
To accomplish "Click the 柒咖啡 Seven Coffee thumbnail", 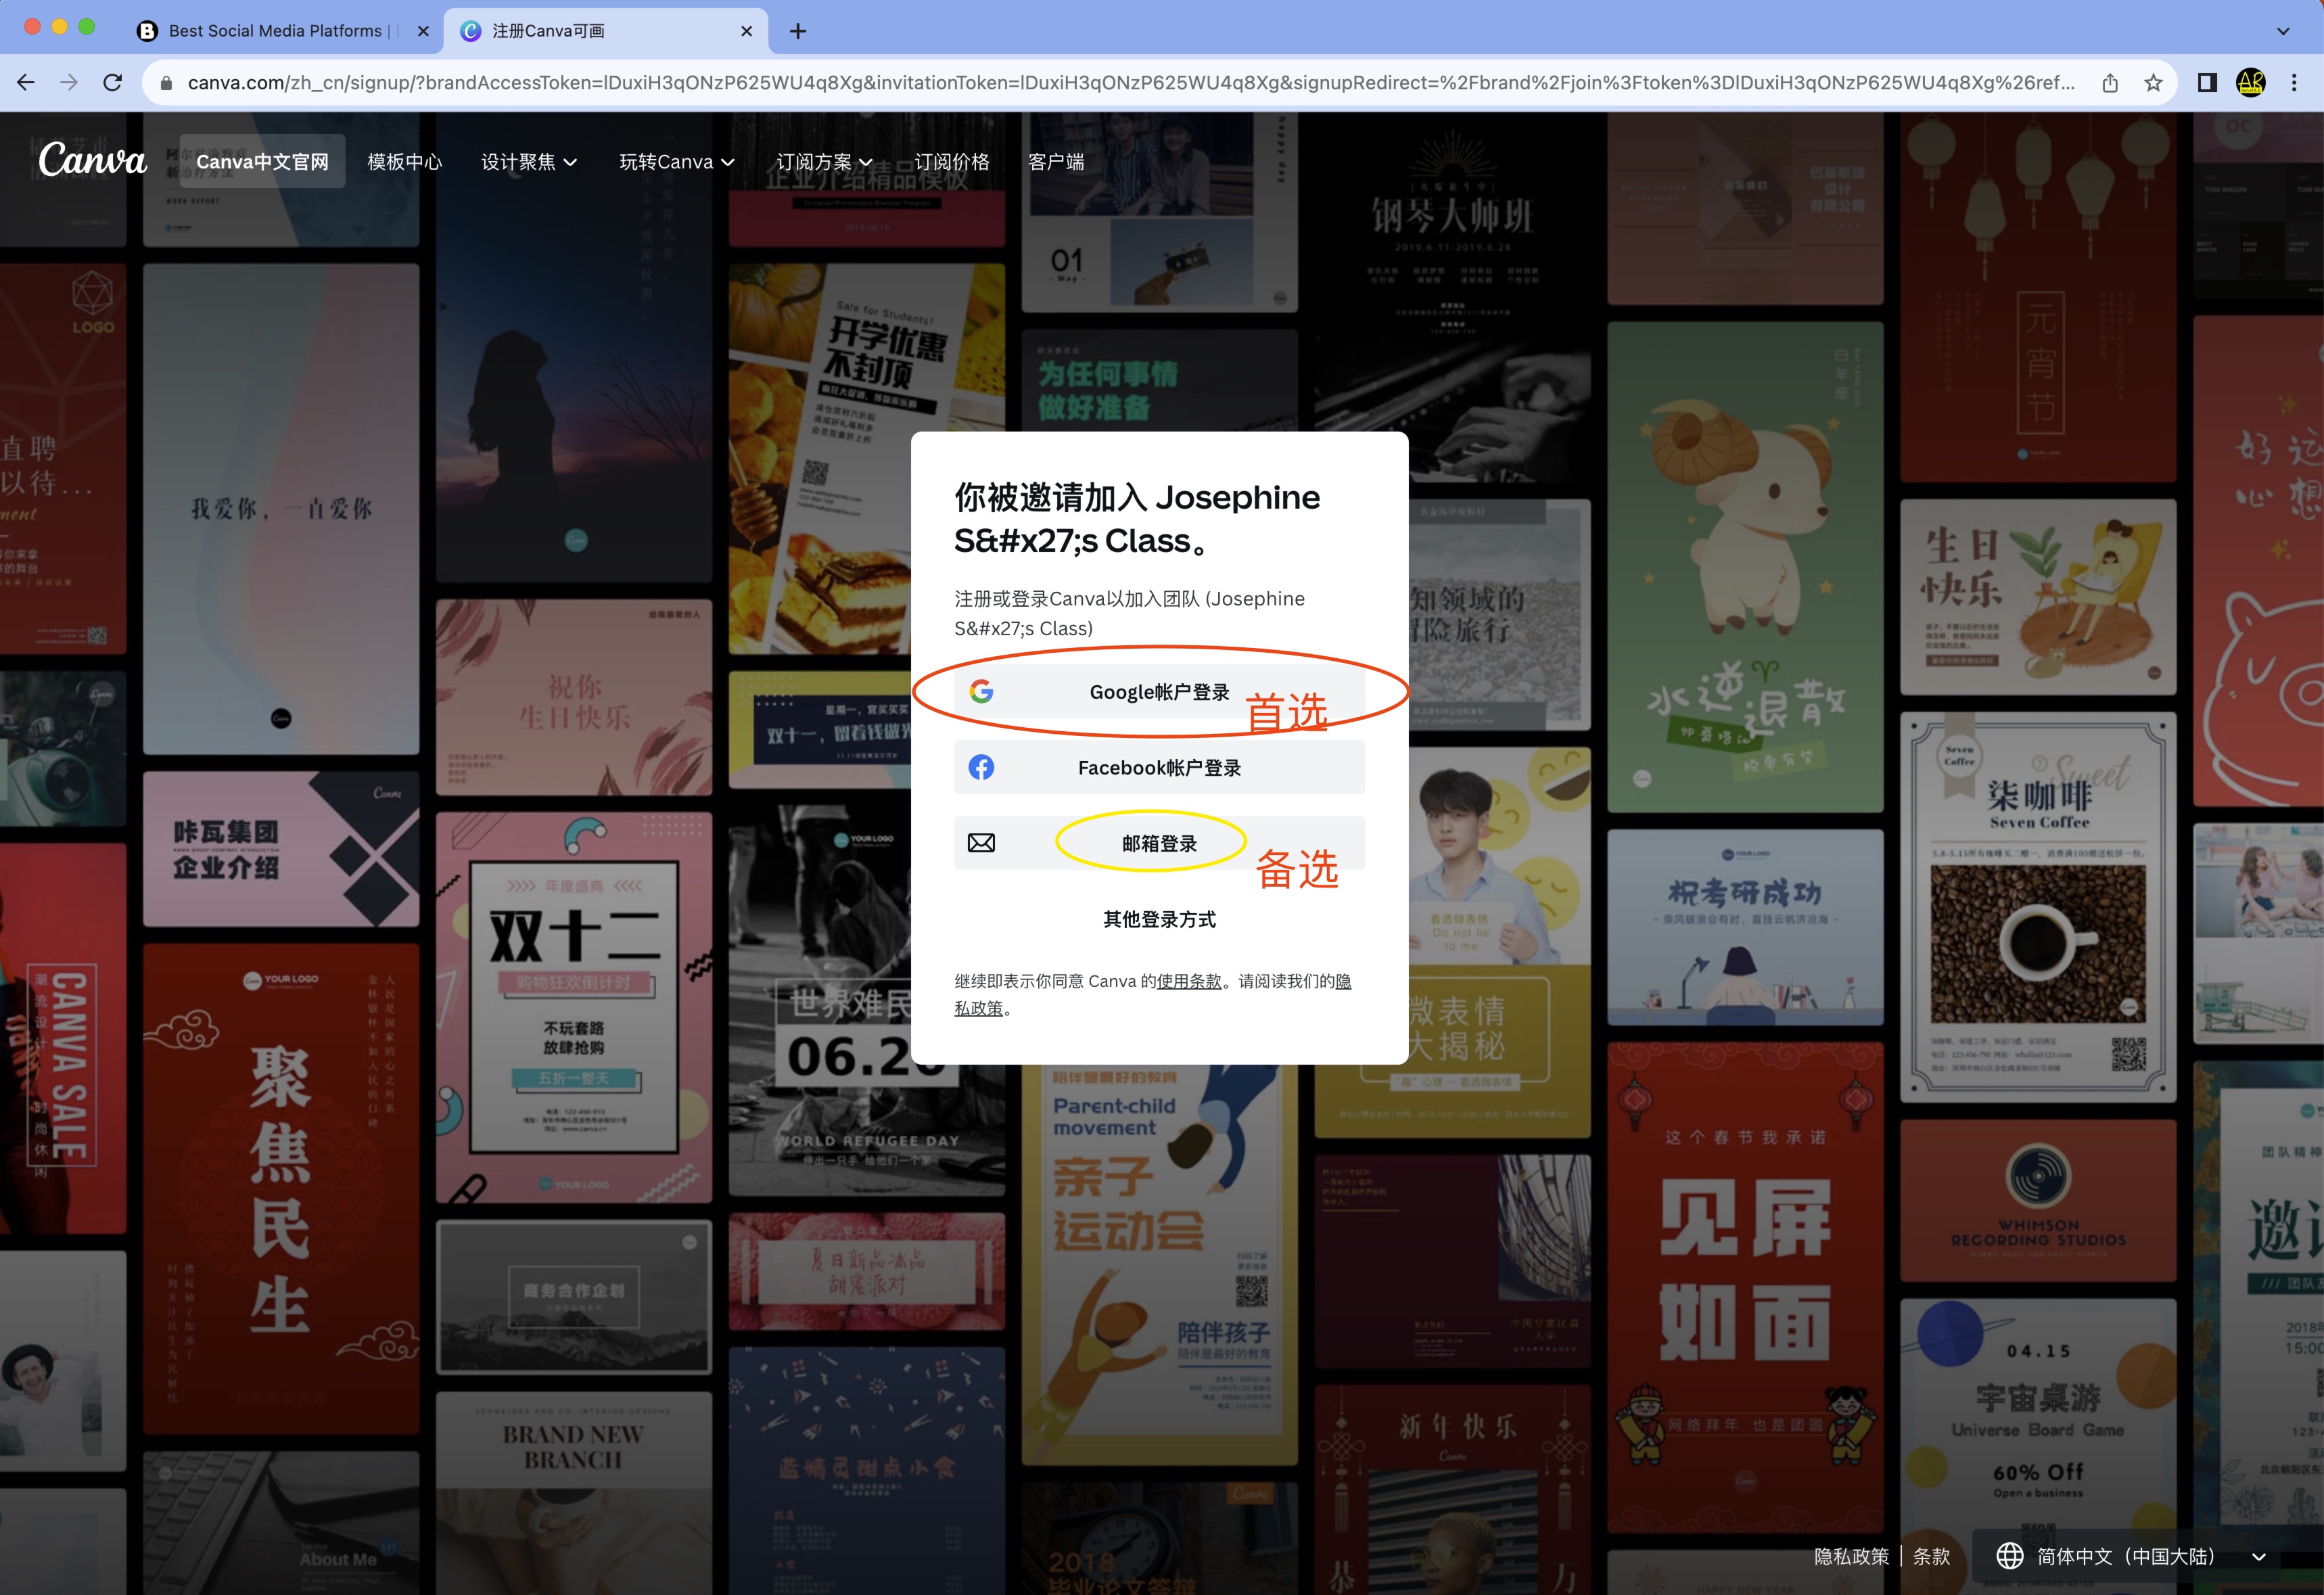I will click(x=2038, y=906).
